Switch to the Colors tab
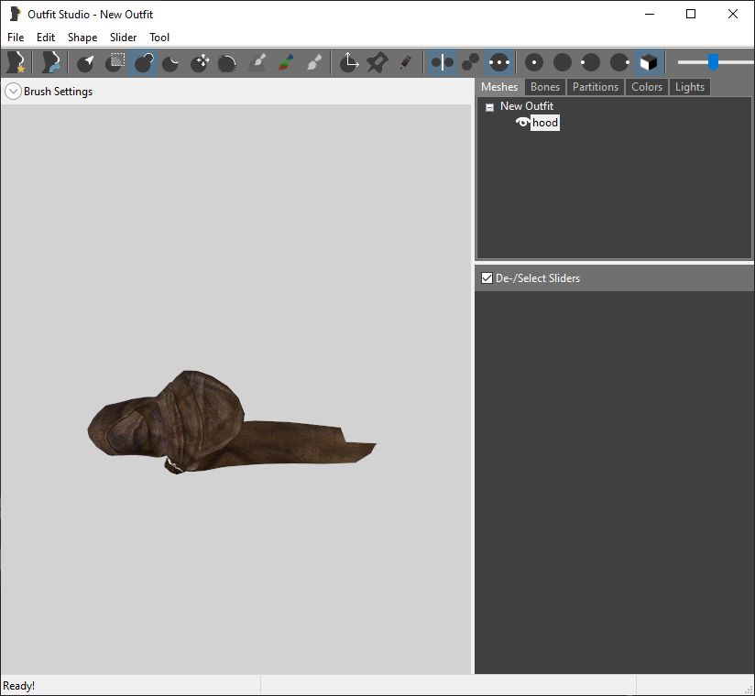The height and width of the screenshot is (696, 755). [647, 87]
